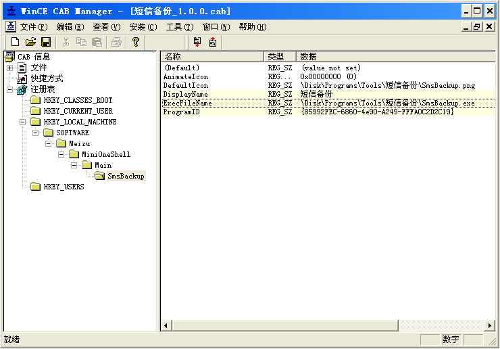Click the title bar application icon
The height and width of the screenshot is (349, 500).
(x=11, y=11)
